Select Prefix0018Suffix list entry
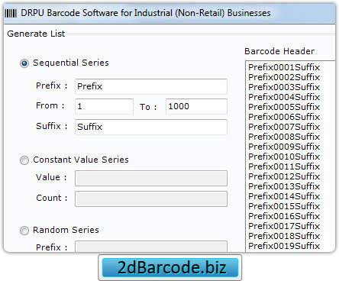 click(284, 236)
